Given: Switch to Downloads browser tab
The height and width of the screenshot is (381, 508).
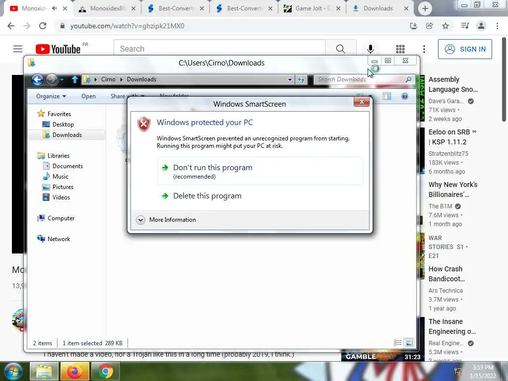Looking at the screenshot, I should [x=379, y=9].
